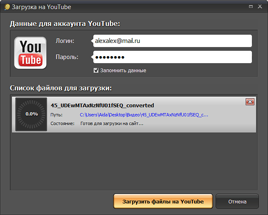268x215 pixels.
Task: Focus the Логин email input field
Action: point(171,41)
